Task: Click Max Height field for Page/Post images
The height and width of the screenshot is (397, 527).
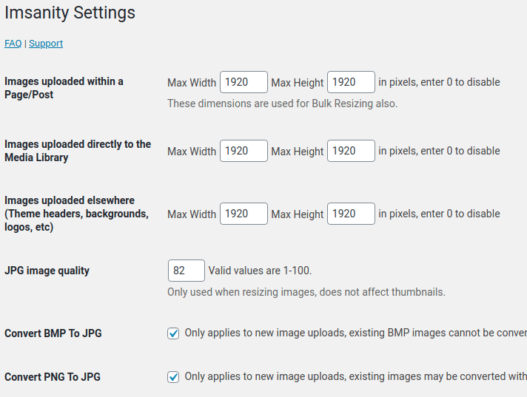Action: coord(351,82)
